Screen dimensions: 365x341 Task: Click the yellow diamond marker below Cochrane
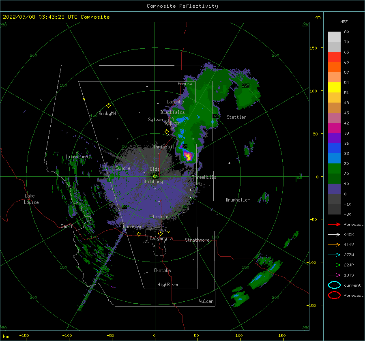click(139, 234)
